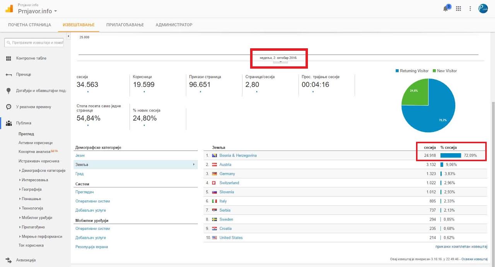Click the Пречице shortcuts arrow icon
The image size is (495, 267).
tap(9, 74)
